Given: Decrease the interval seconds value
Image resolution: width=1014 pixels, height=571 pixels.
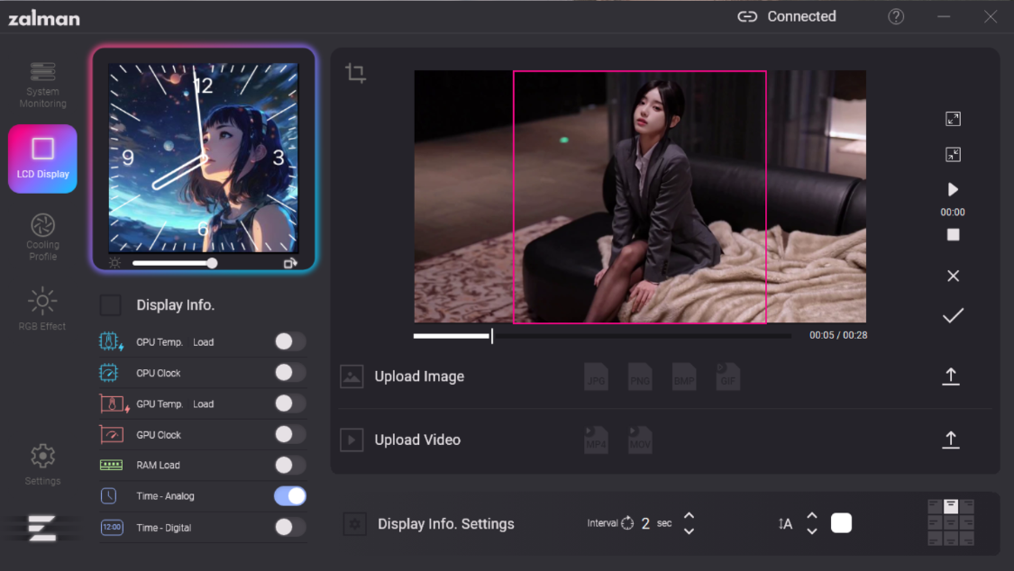Looking at the screenshot, I should click(x=689, y=531).
